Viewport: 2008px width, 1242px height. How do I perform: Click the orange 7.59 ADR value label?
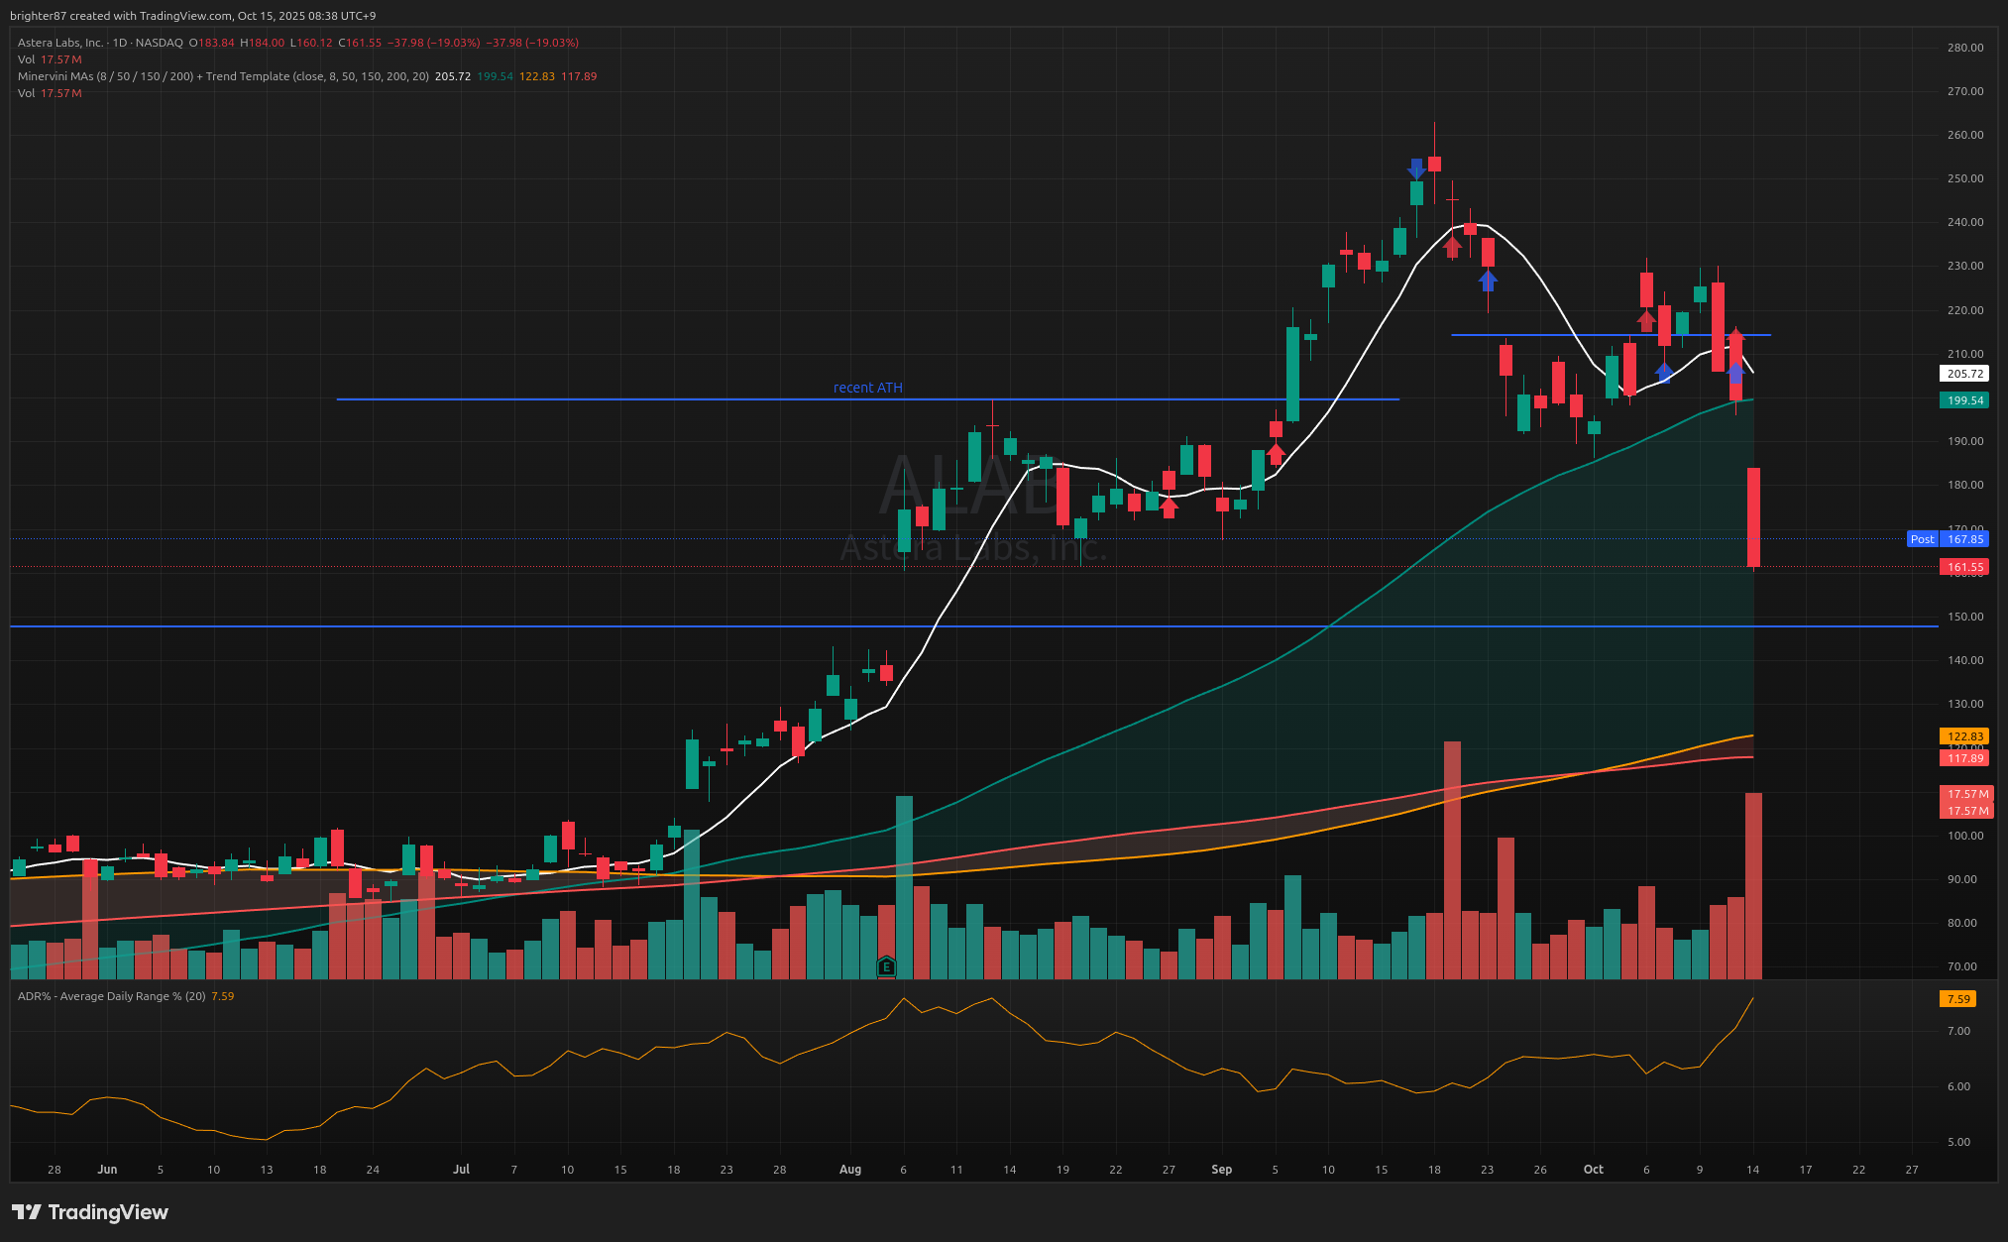click(x=1957, y=999)
